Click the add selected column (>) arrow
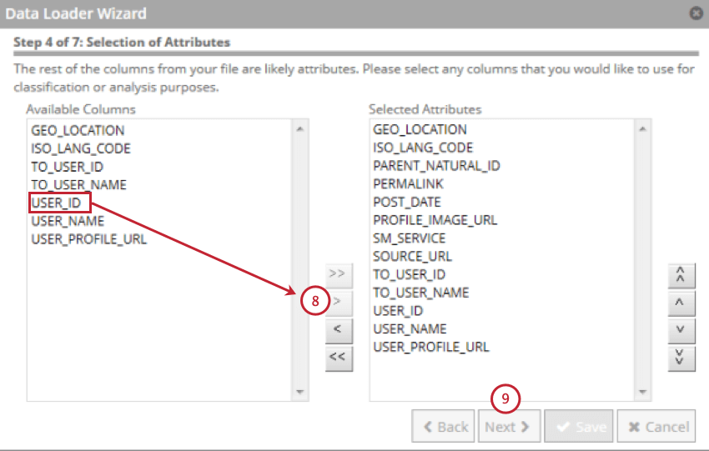 point(338,301)
